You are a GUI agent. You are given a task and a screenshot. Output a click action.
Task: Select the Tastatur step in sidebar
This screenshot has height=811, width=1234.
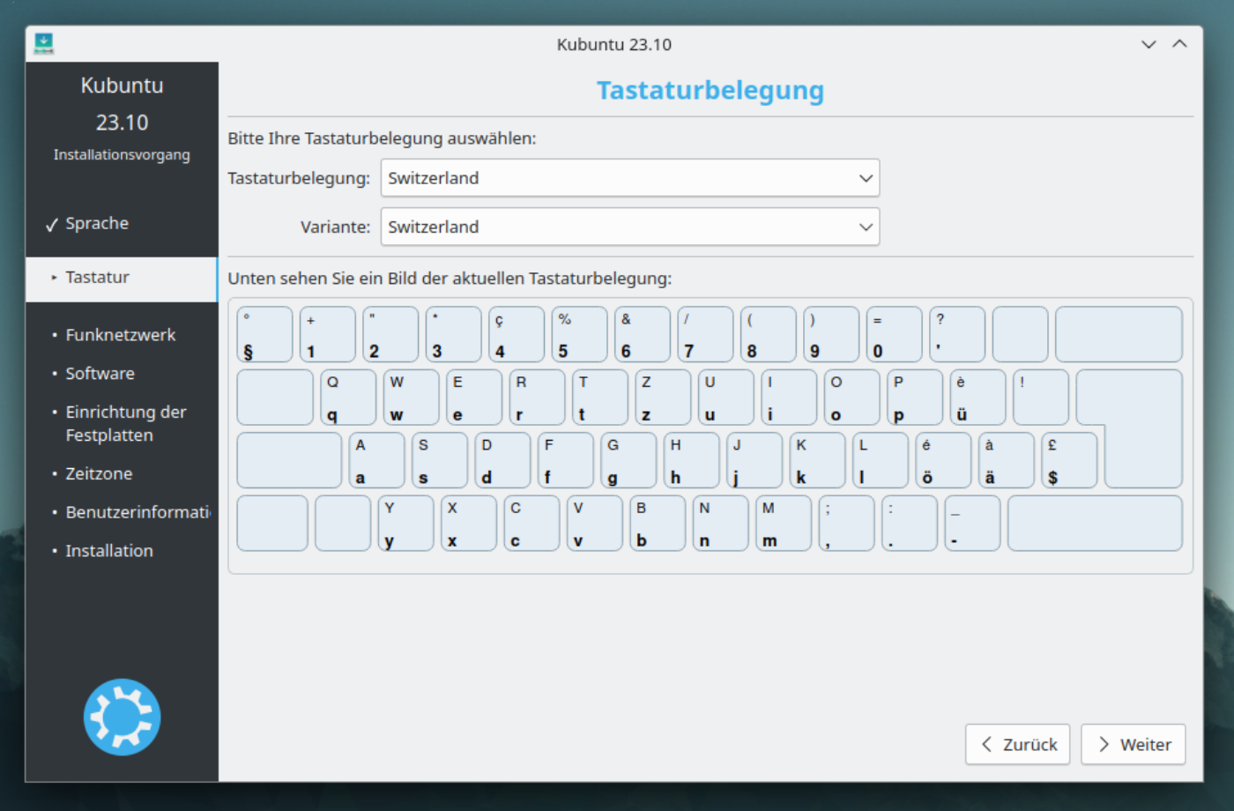tap(97, 278)
